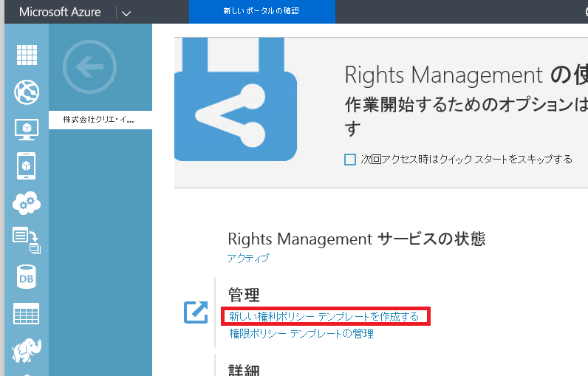The image size is (588, 376).
Task: Open the Virtual Machines monitor icon
Action: [x=27, y=129]
